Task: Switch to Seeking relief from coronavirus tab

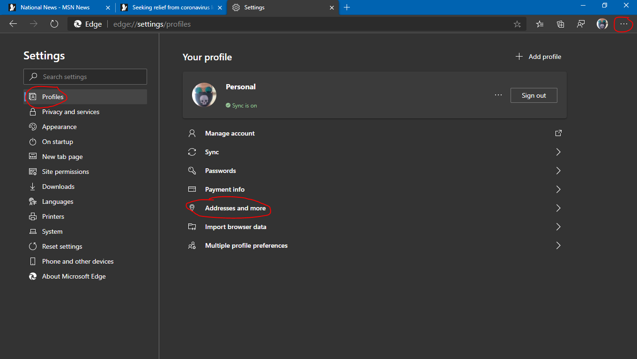Action: 170,7
